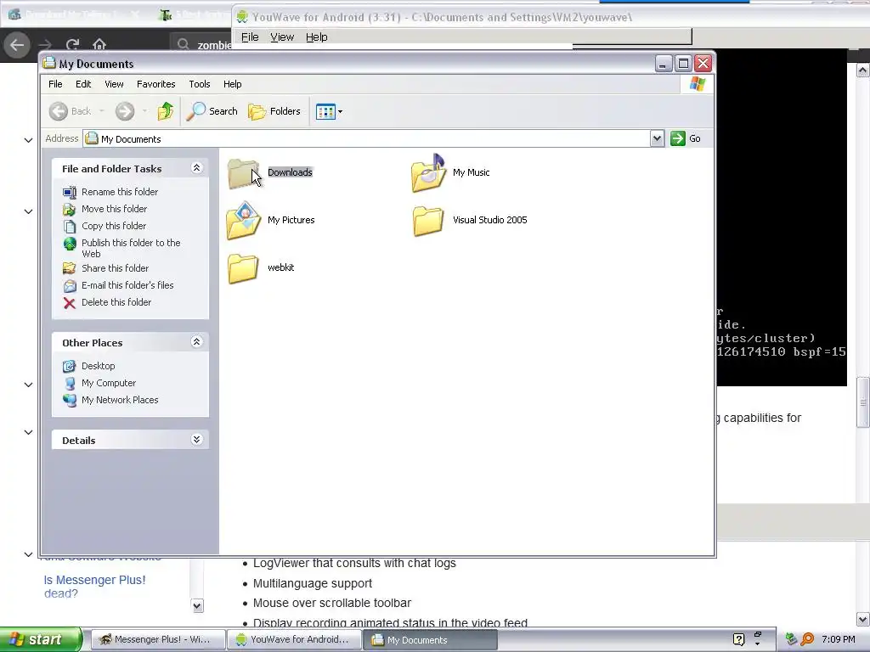Click the sidebar scroll-down arrow near dead? link
The width and height of the screenshot is (870, 652).
(197, 605)
